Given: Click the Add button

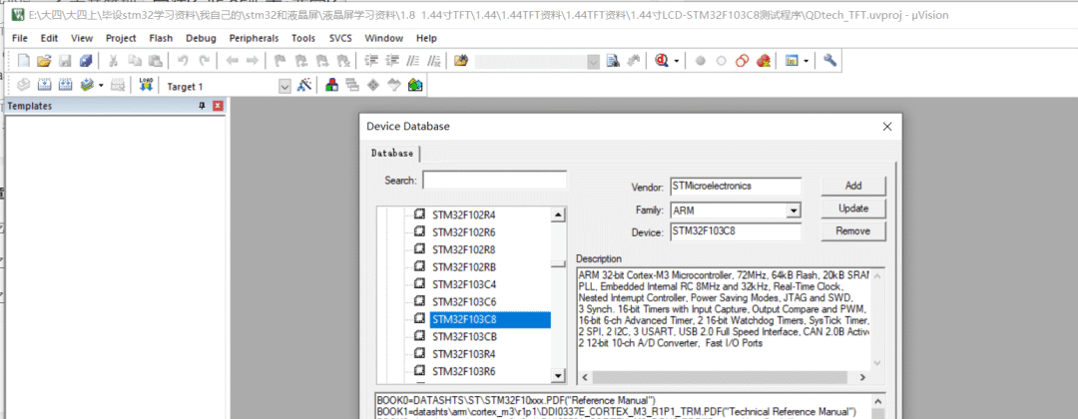Looking at the screenshot, I should 853,186.
